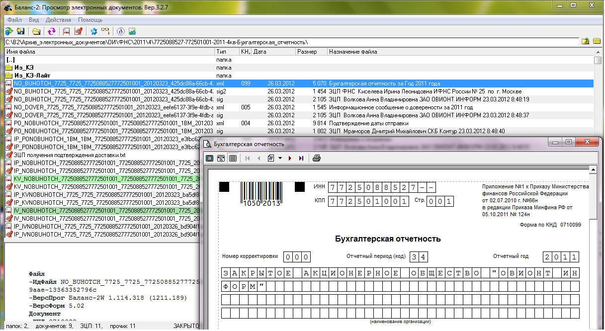This screenshot has width=605, height=331.
Task: Select the 'Из_КЭ' folder row
Action: point(299,68)
